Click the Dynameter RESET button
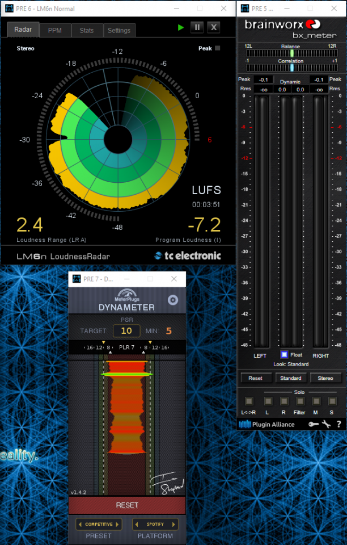 coord(127,505)
